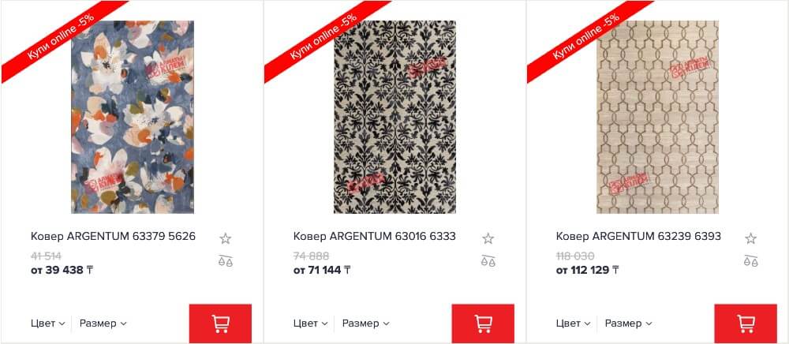The image size is (789, 344).
Task: Click compare scales for ARGENTUM 63239 6393
Action: 751,260
